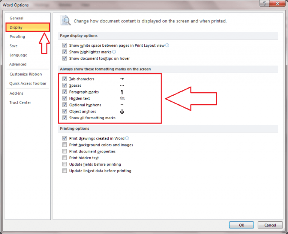
Task: Click the info icon beside white space option
Action: [167, 45]
